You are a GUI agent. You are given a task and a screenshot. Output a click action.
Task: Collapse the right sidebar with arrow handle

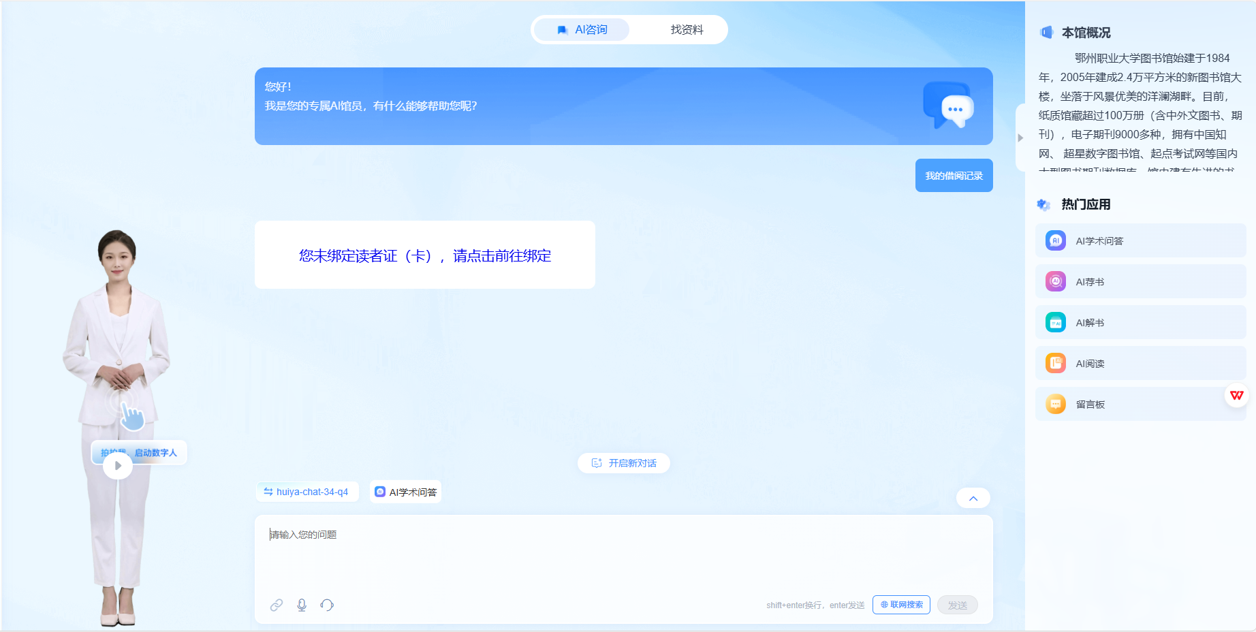1020,138
